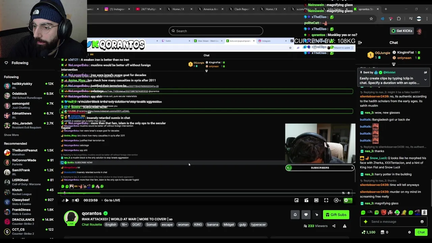Select the English language tag
The image size is (432, 243).
[111, 224]
